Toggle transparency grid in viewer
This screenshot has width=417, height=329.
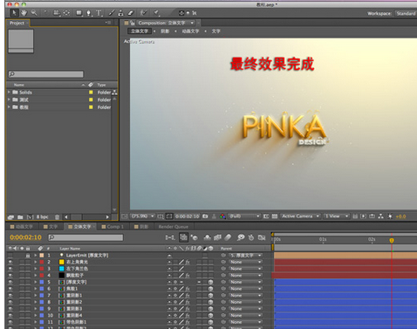click(275, 216)
